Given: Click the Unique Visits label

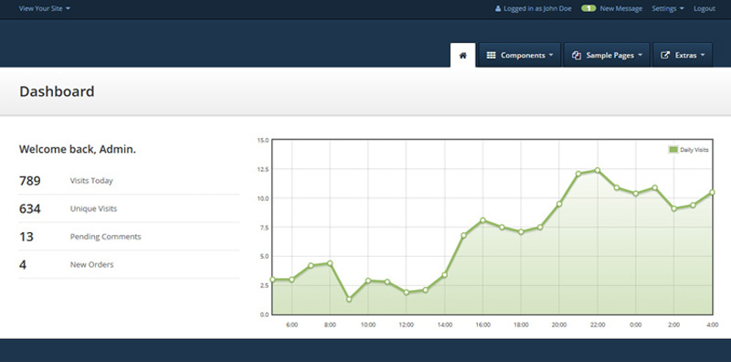Looking at the screenshot, I should pyautogui.click(x=93, y=208).
